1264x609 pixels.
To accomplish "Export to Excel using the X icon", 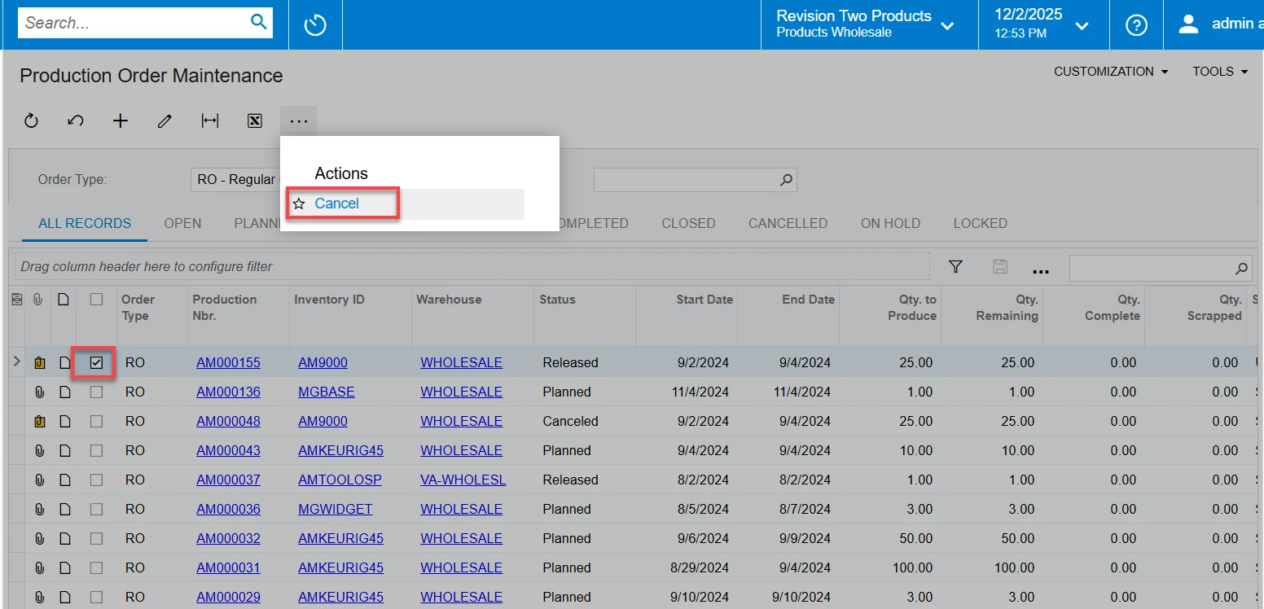I will (255, 121).
